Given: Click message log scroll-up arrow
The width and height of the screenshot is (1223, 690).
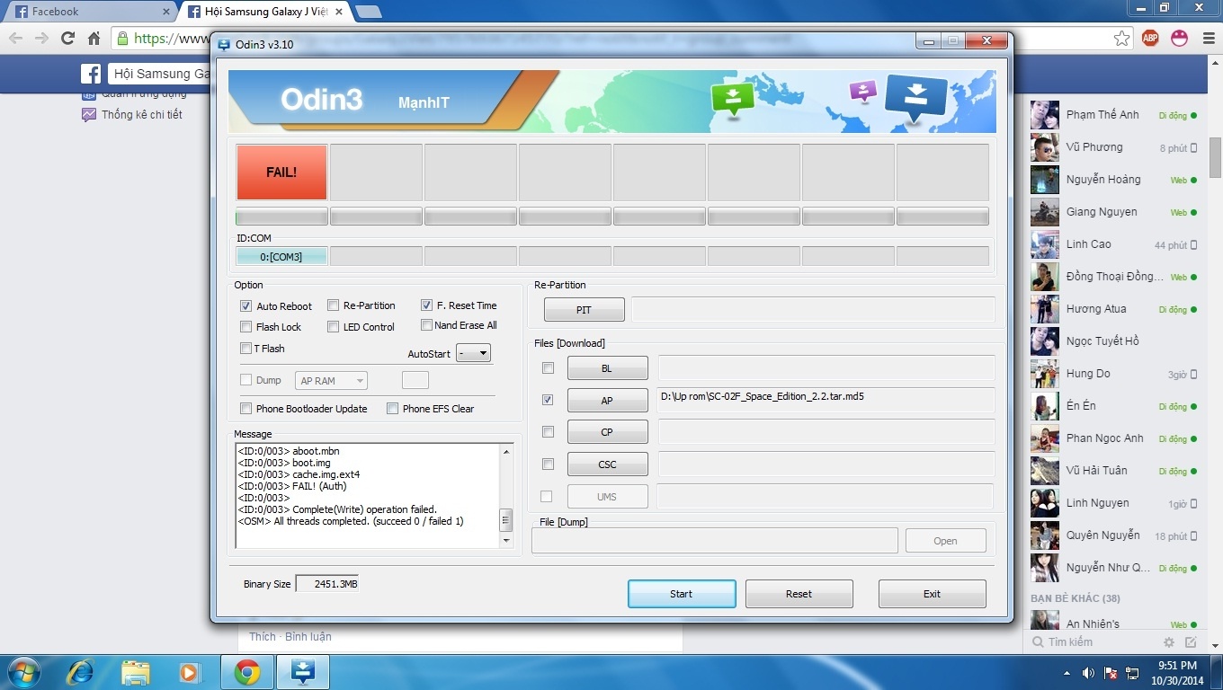Looking at the screenshot, I should (506, 451).
